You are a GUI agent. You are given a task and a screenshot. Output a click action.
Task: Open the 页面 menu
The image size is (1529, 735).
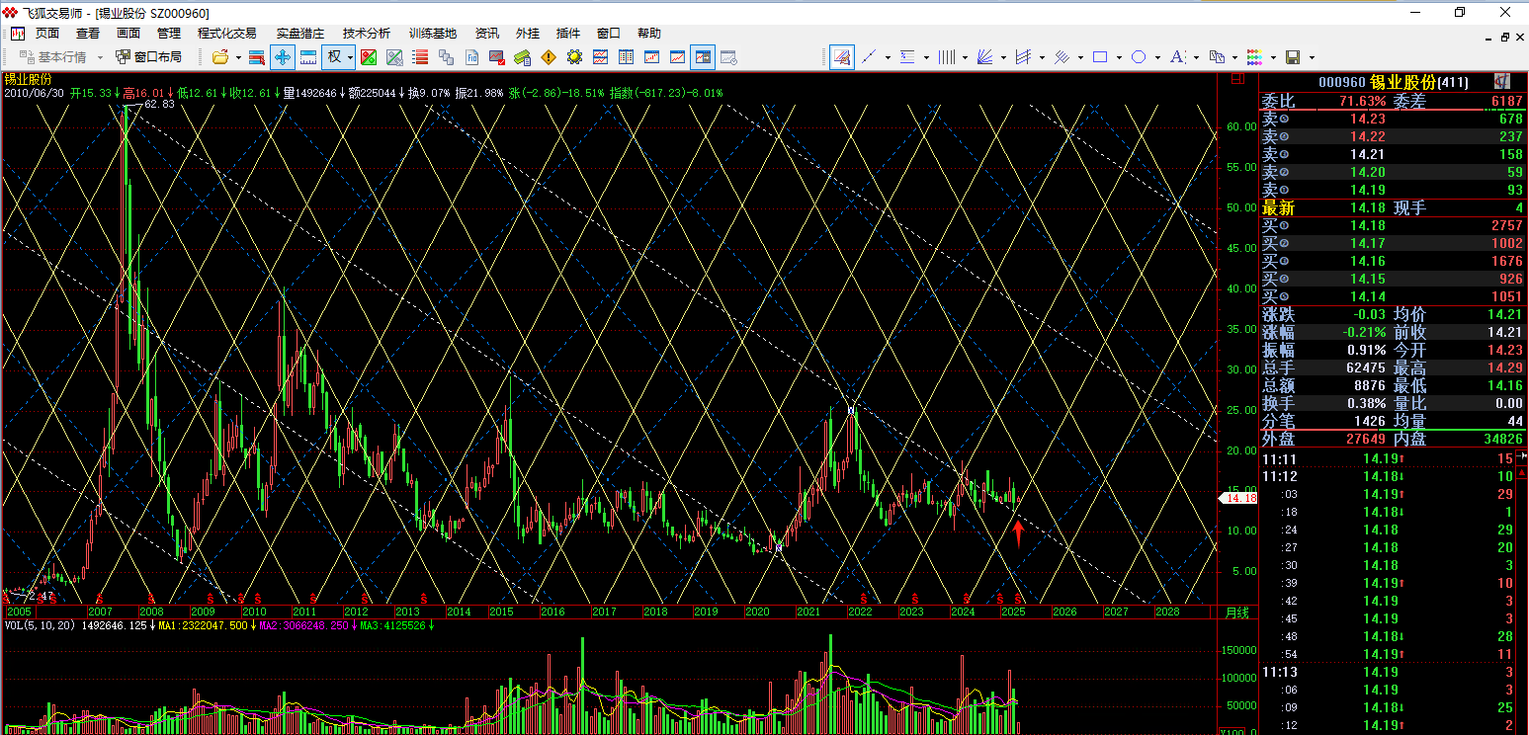pos(47,33)
